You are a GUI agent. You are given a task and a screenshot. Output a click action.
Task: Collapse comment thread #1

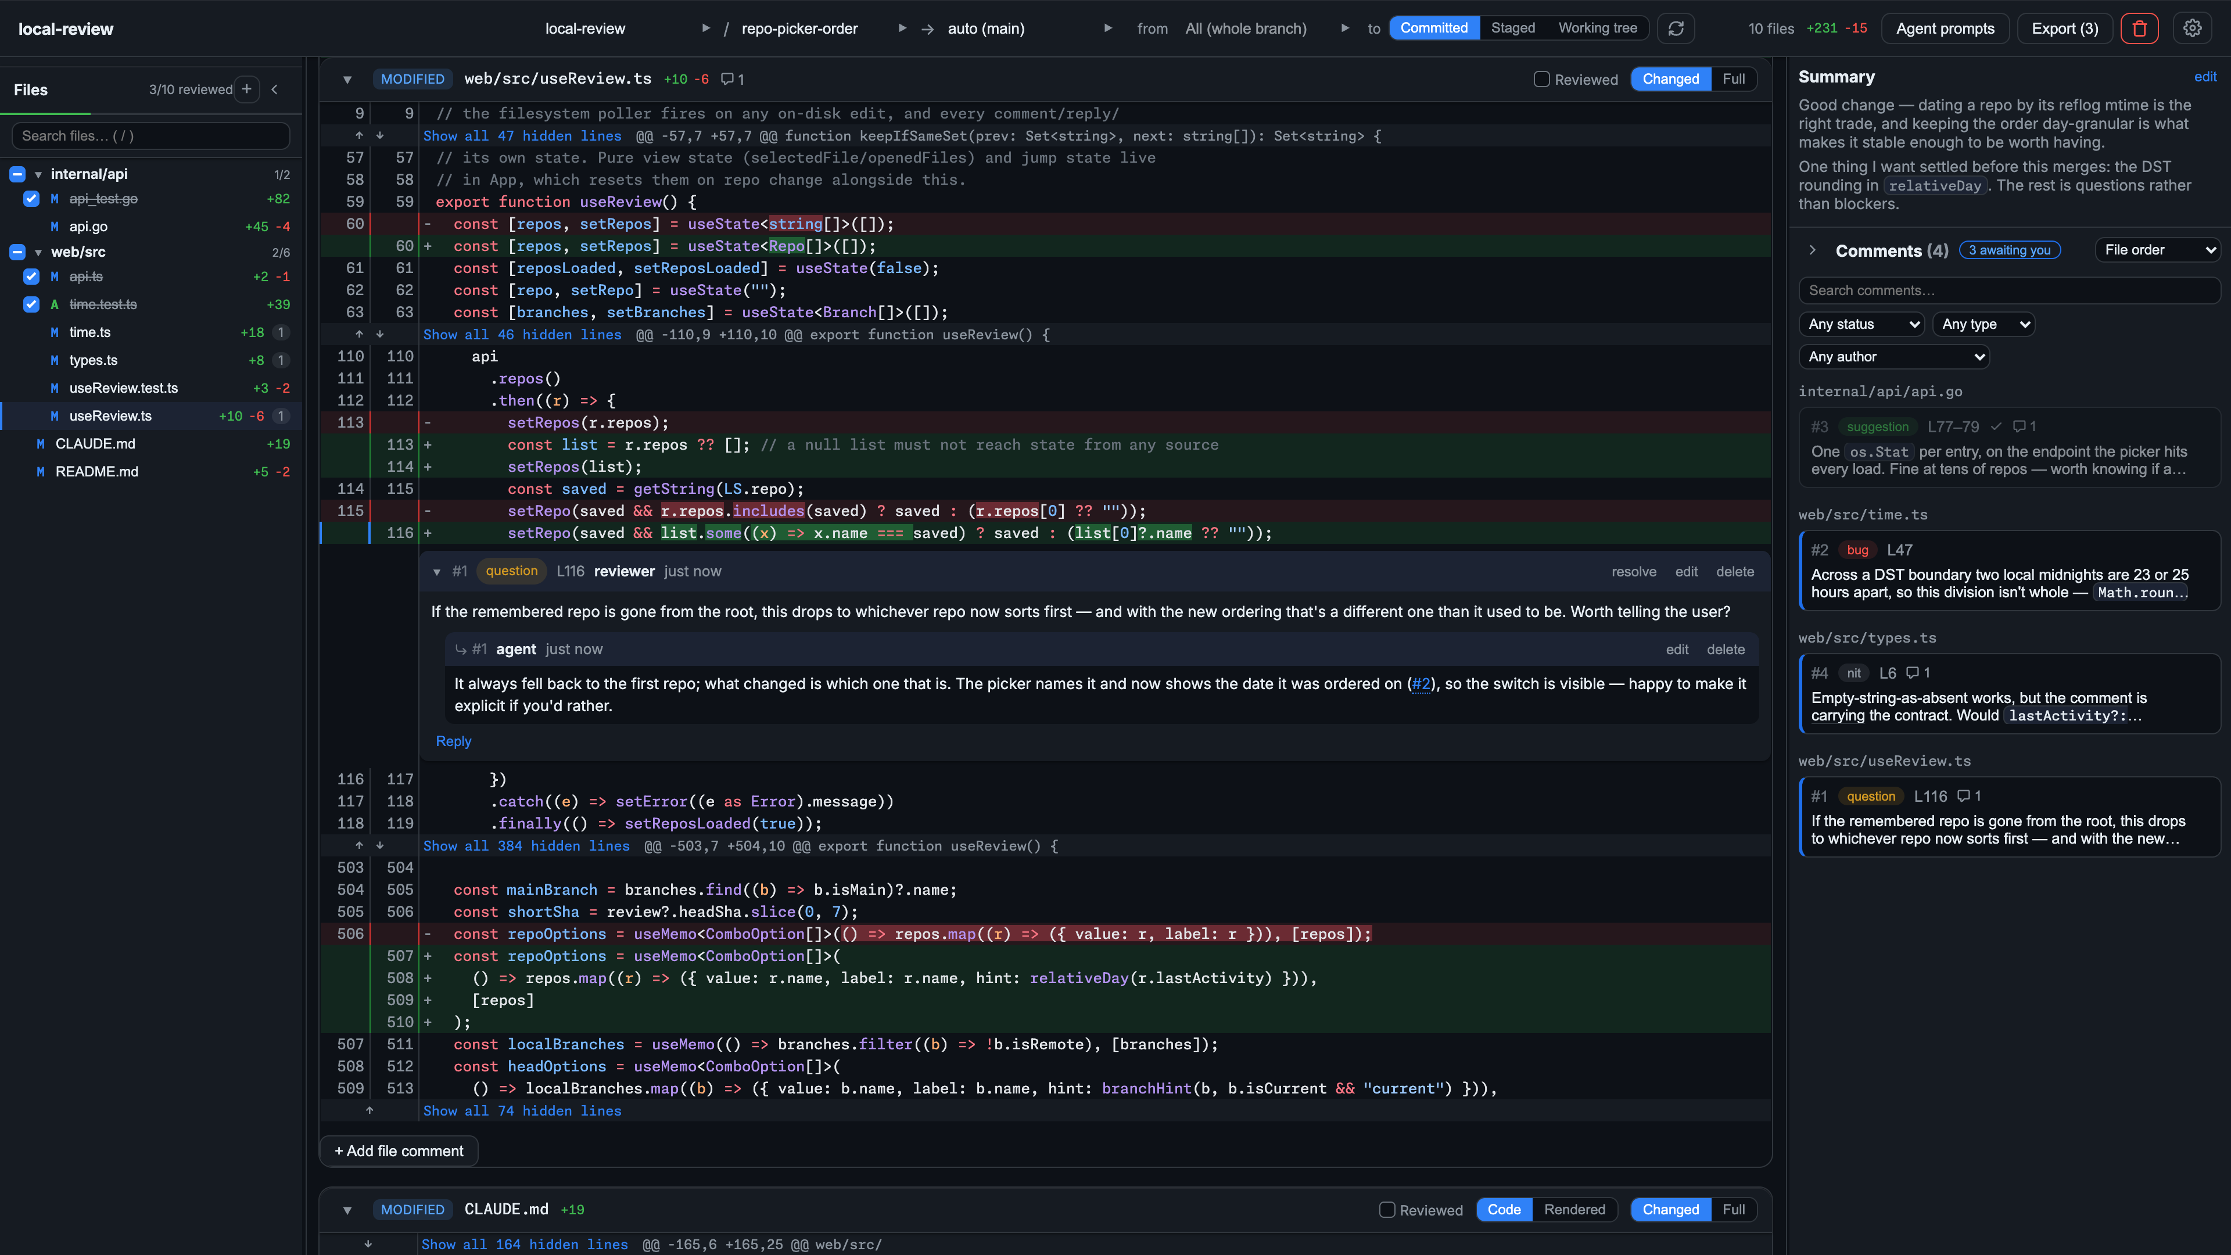436,572
